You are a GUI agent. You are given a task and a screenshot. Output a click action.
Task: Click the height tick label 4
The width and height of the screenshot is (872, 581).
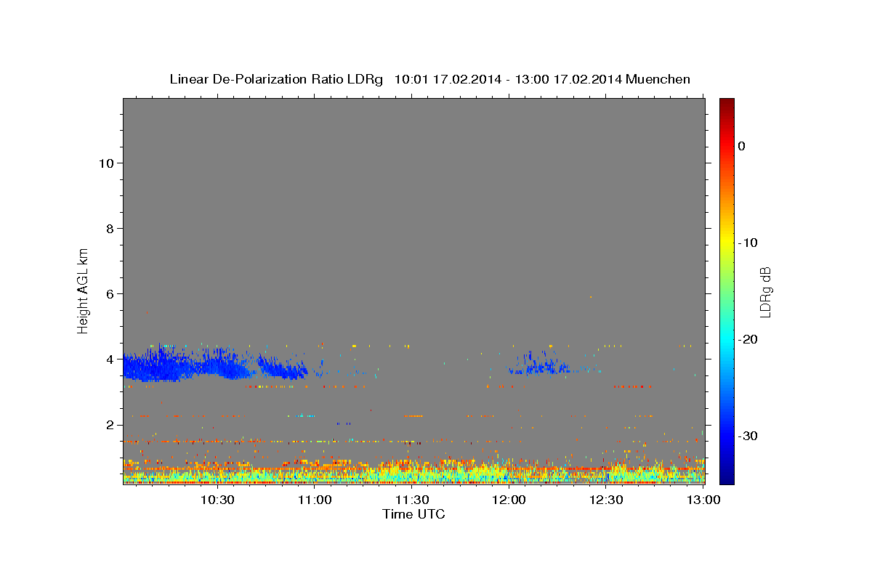tap(109, 359)
